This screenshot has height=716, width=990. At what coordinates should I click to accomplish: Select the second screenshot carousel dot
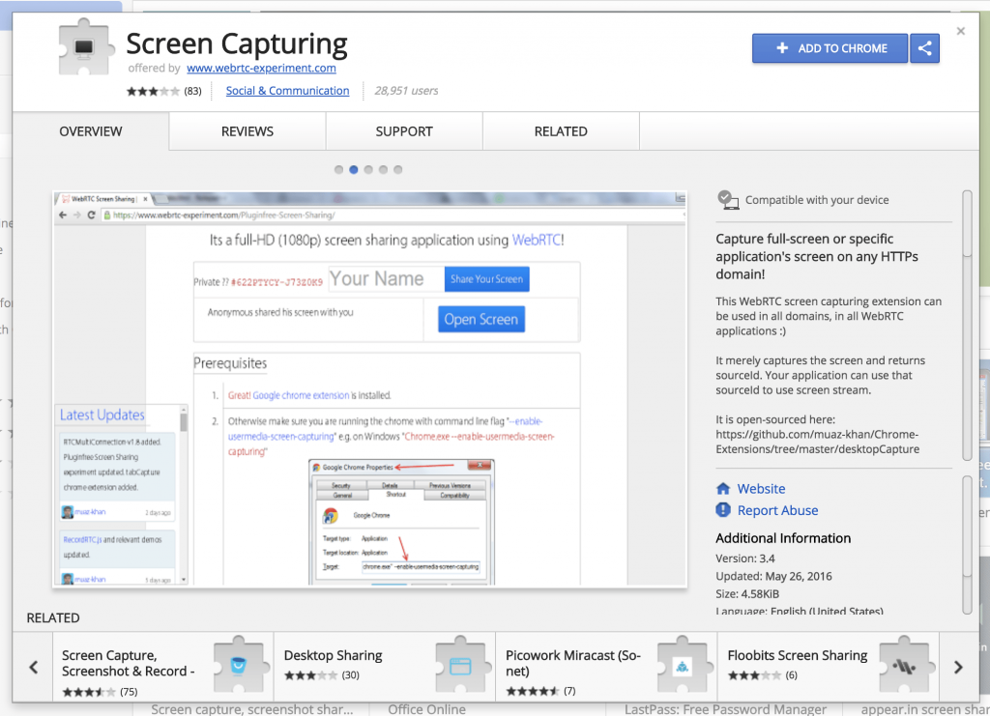click(354, 170)
